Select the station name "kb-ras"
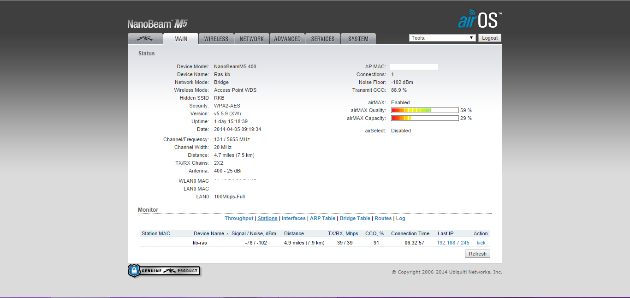Image resolution: width=630 pixels, height=298 pixels. coord(200,243)
